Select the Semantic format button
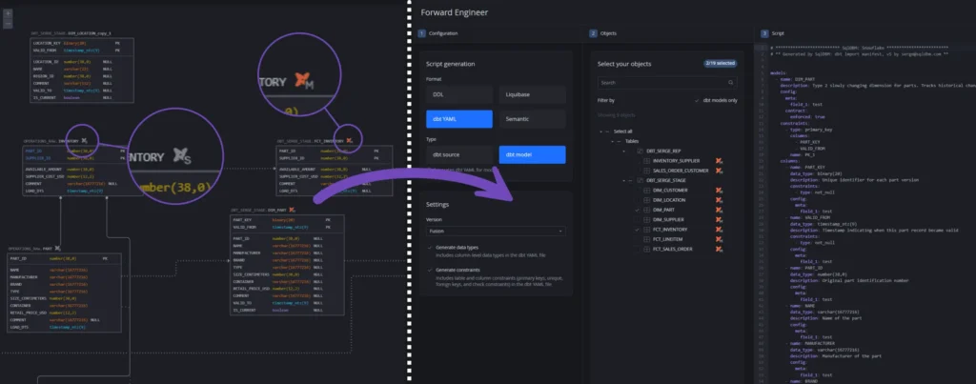The width and height of the screenshot is (976, 384). pos(532,119)
